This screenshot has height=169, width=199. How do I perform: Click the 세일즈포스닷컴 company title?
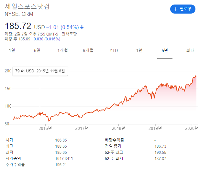[x=27, y=6]
